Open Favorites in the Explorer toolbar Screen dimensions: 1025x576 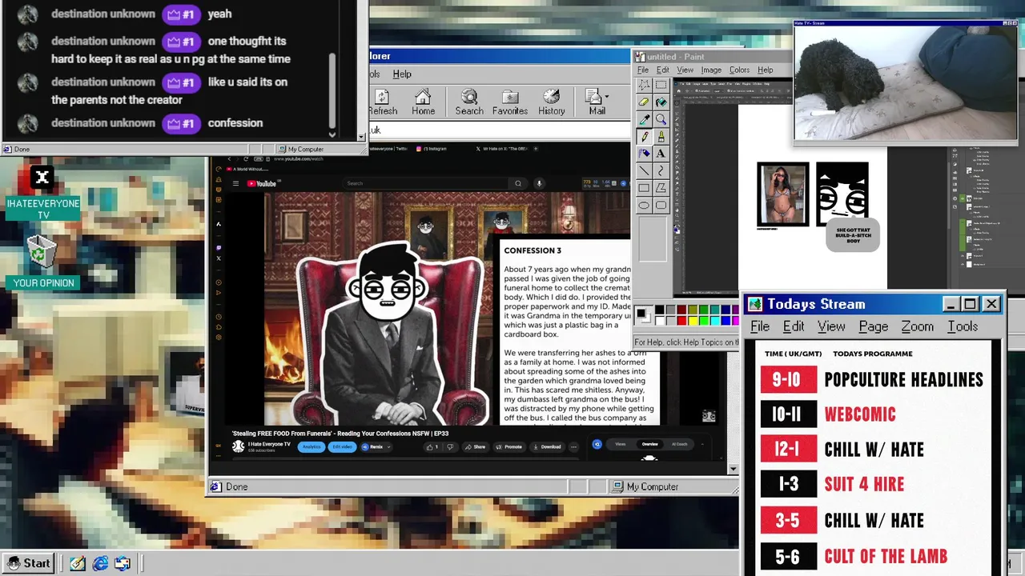(x=510, y=102)
